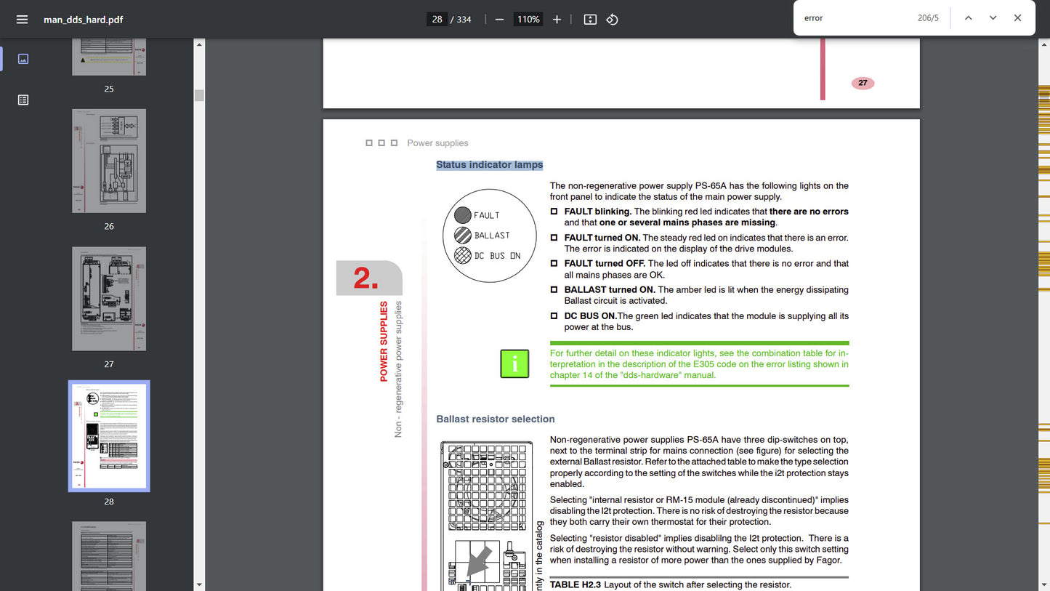Open page 27 thumbnail

pyautogui.click(x=109, y=299)
